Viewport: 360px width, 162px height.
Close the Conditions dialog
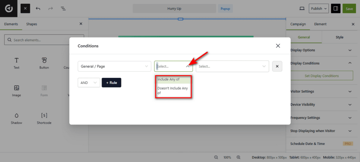(278, 46)
